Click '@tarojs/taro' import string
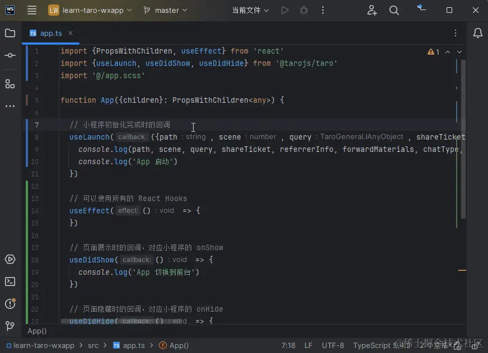488x353 pixels. 306,63
